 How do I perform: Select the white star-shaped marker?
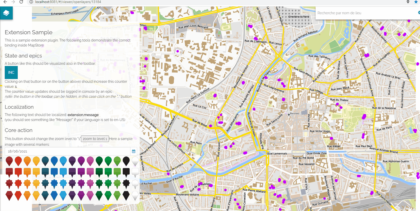pos(135,184)
